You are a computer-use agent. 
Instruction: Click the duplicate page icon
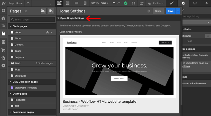[x=149, y=11]
